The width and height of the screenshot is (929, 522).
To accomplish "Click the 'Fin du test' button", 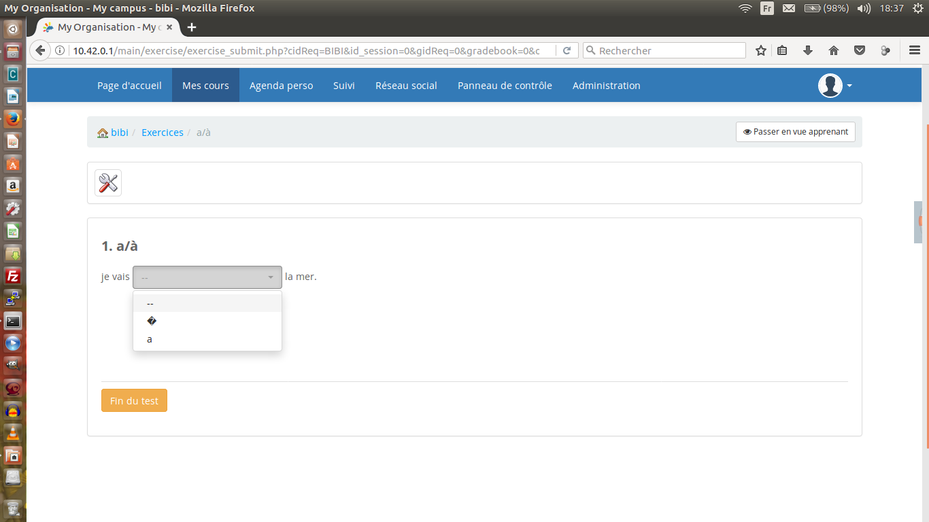I will 134,400.
